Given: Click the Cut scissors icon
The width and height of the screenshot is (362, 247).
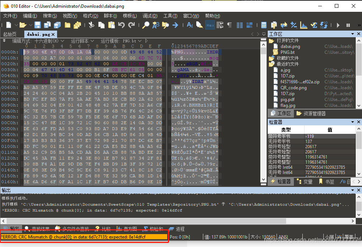Looking at the screenshot, I should coord(91,25).
